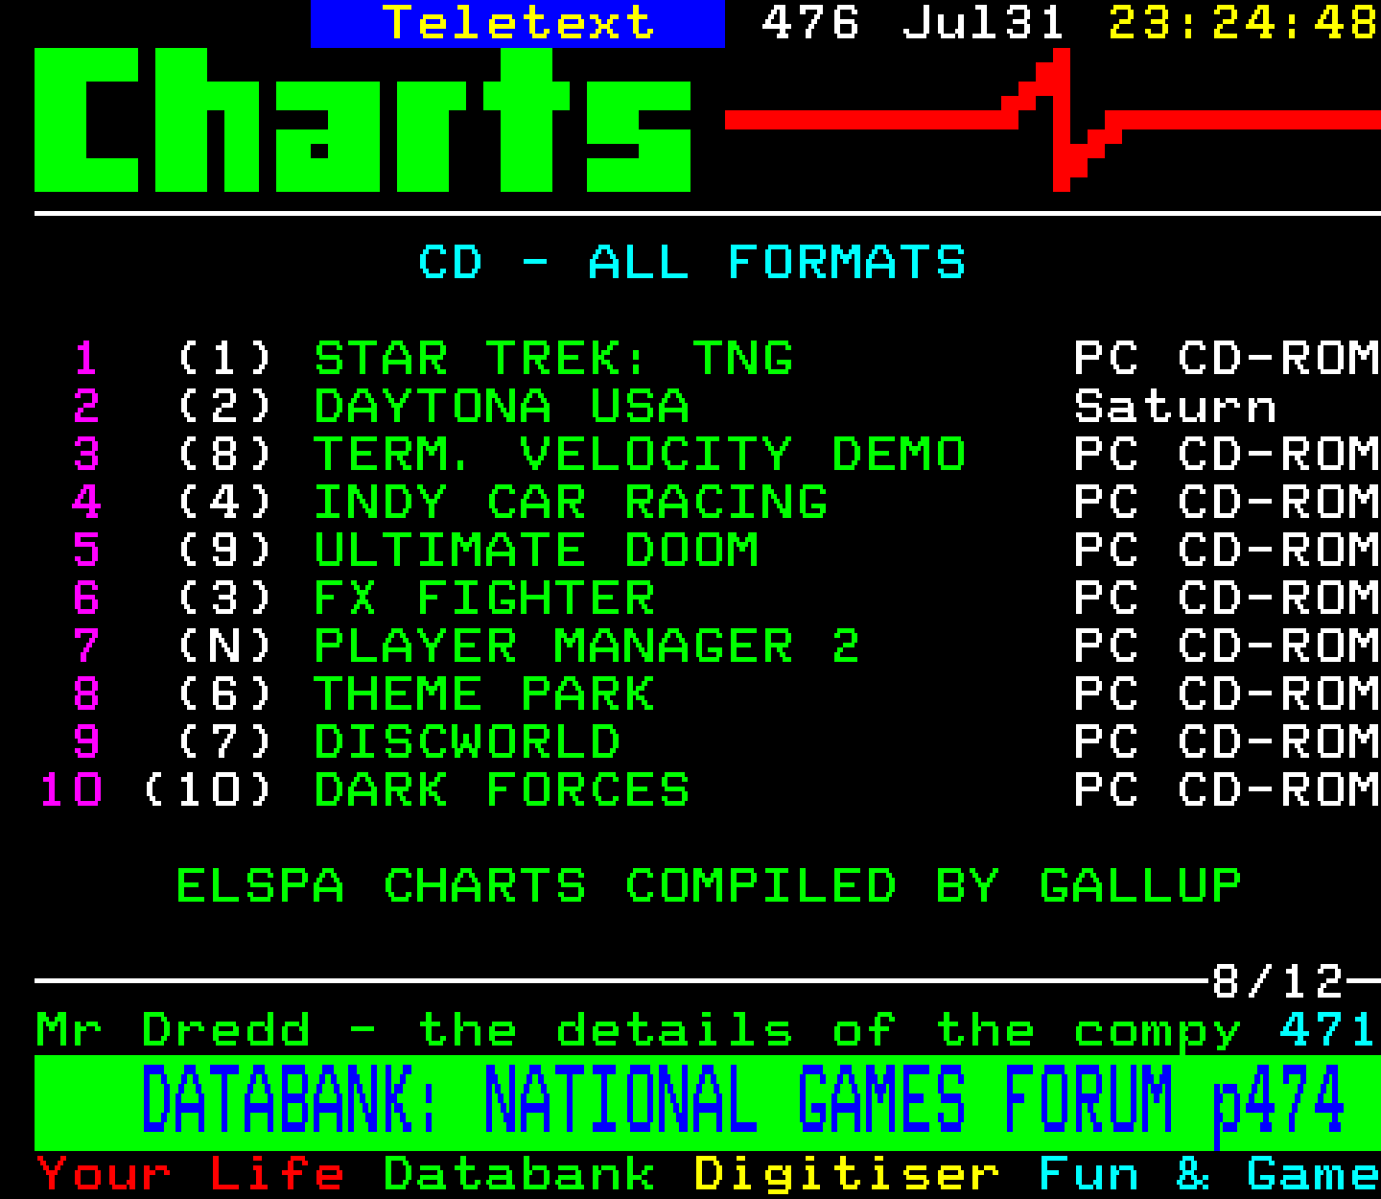Viewport: 1381px width, 1199px height.
Task: Select the yellow 'Digitiser' fastext link
Action: click(847, 1174)
